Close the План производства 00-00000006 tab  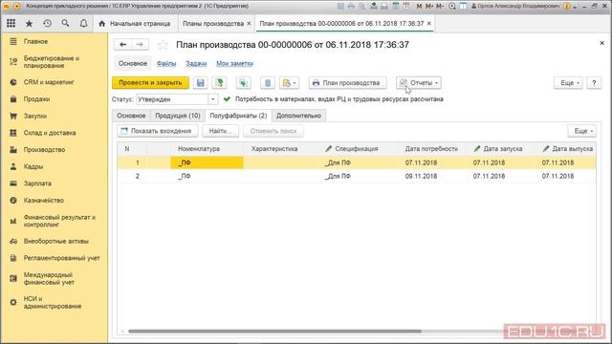click(429, 23)
